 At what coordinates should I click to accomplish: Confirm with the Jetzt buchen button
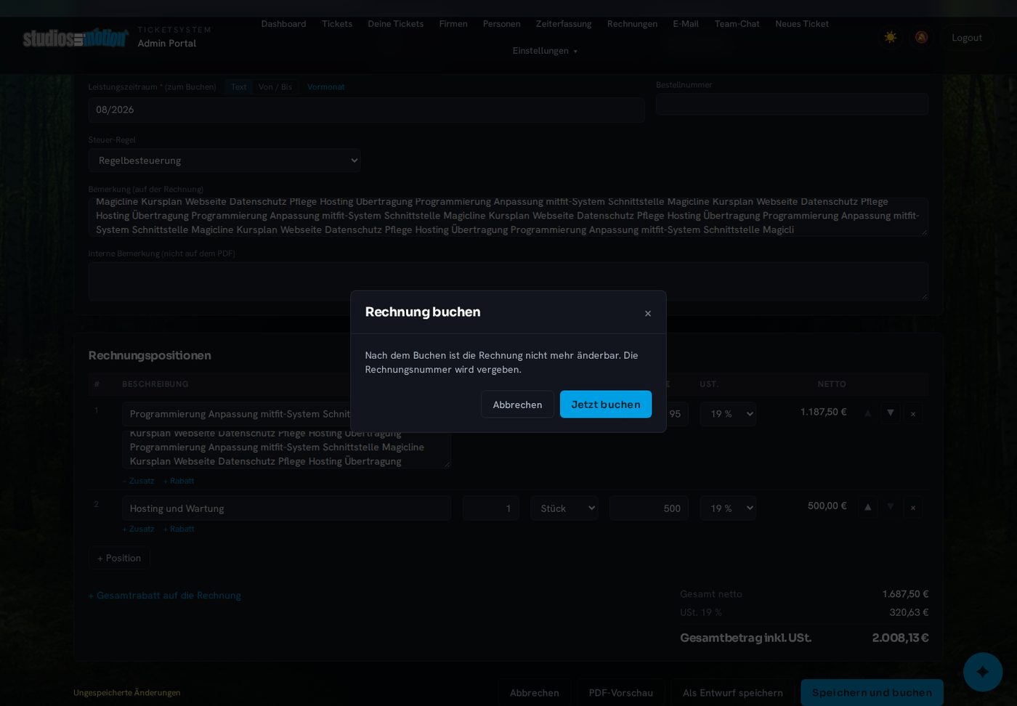point(606,405)
